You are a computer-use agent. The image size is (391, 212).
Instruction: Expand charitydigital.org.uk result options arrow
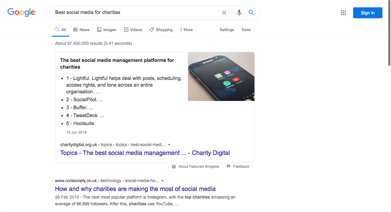[x=169, y=145]
